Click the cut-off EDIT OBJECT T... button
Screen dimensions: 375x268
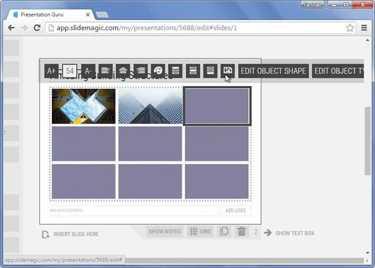(x=338, y=71)
